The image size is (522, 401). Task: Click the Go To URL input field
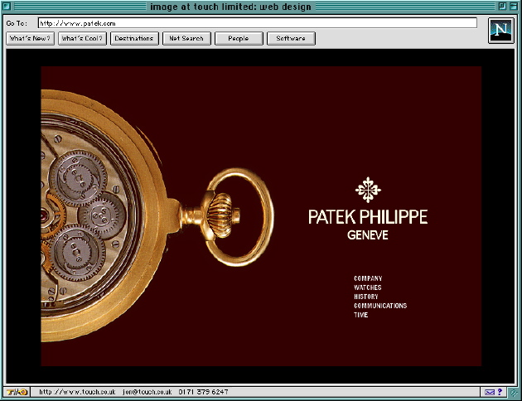(x=258, y=23)
